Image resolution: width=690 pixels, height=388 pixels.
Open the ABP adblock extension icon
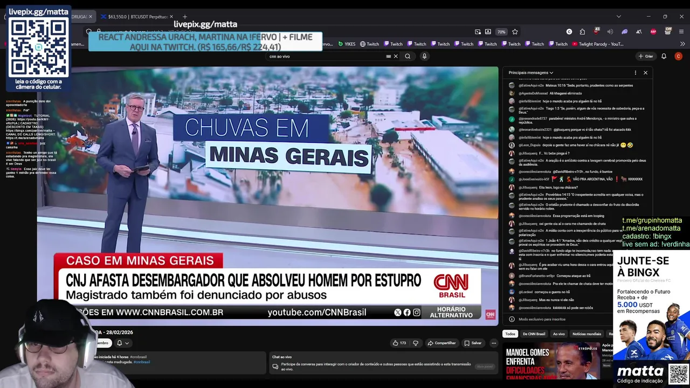tap(653, 32)
